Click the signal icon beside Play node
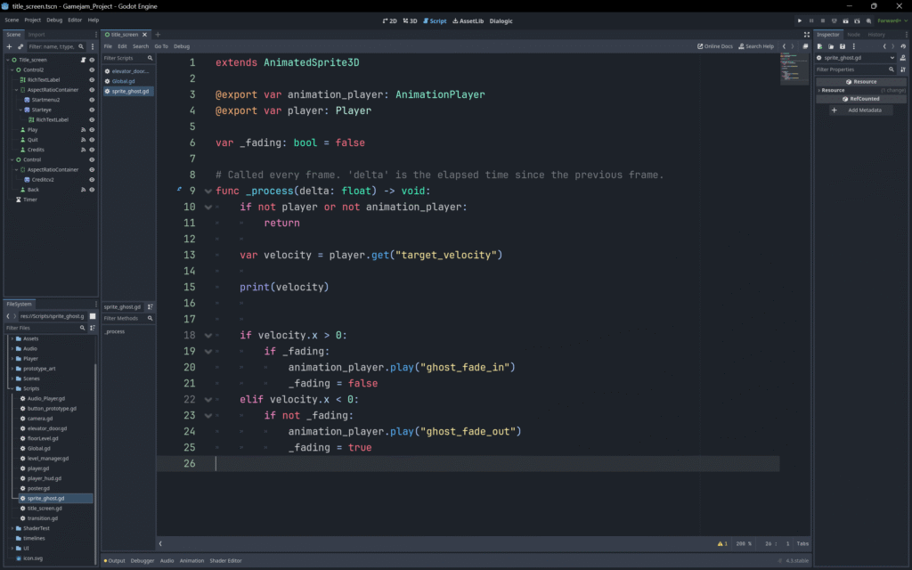The width and height of the screenshot is (912, 570). 83,129
